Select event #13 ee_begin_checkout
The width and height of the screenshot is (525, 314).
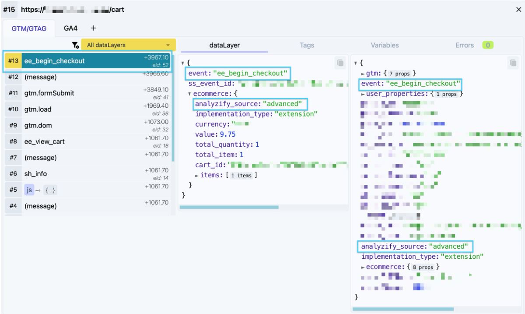87,61
